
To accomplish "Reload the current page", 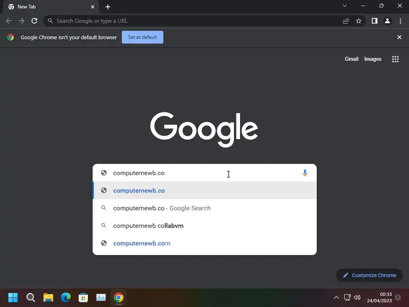I will [34, 21].
